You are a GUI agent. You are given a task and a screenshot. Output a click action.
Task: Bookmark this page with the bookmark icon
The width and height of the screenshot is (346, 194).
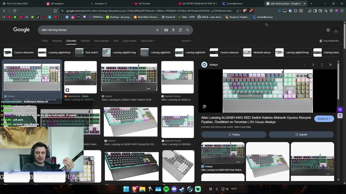pyautogui.click(x=55, y=11)
